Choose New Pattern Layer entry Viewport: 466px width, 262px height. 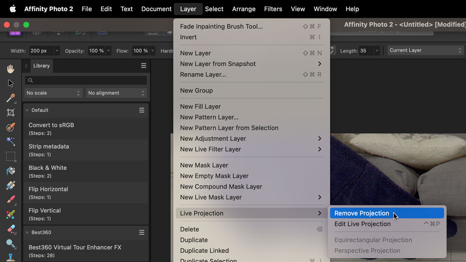[x=251, y=117]
